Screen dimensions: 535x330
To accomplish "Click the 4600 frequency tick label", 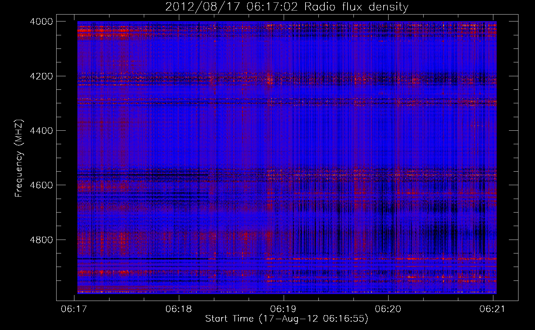I will point(41,185).
